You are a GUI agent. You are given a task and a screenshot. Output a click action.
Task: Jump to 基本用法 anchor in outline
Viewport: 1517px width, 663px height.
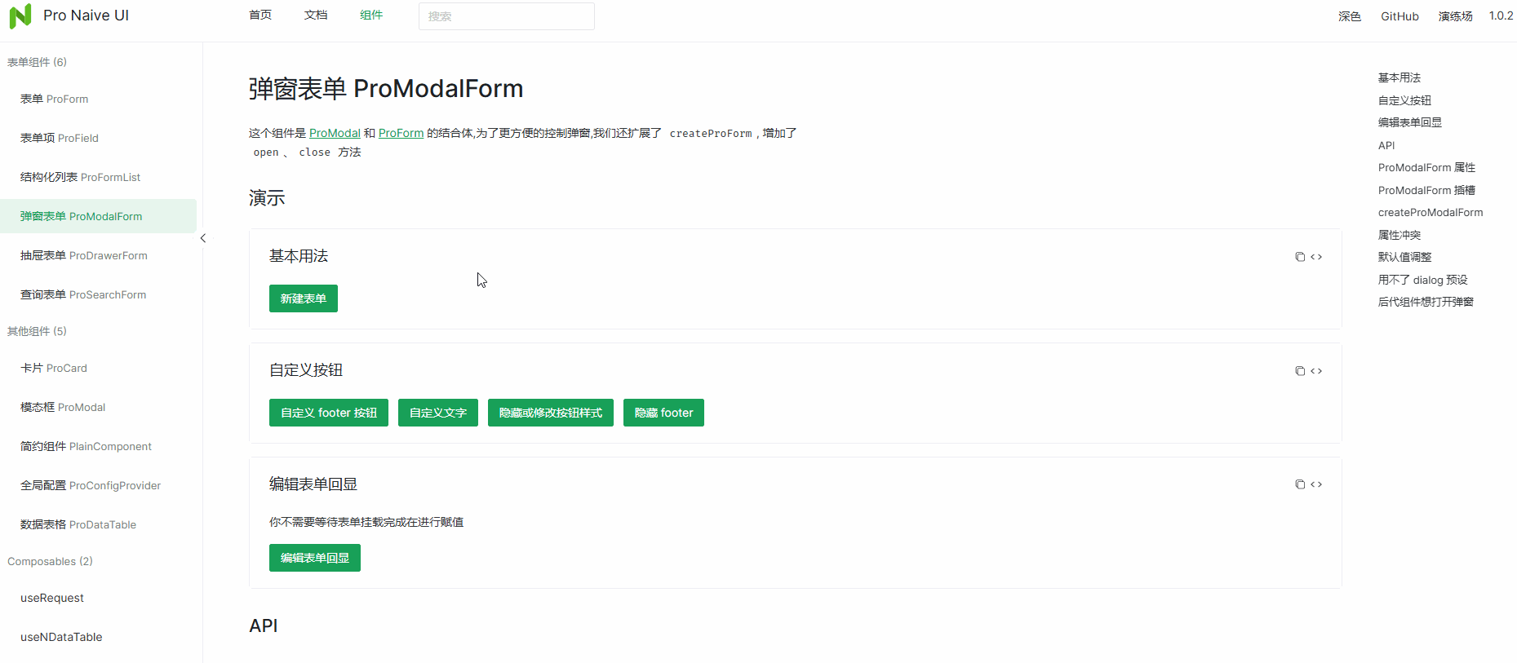[x=1399, y=77]
